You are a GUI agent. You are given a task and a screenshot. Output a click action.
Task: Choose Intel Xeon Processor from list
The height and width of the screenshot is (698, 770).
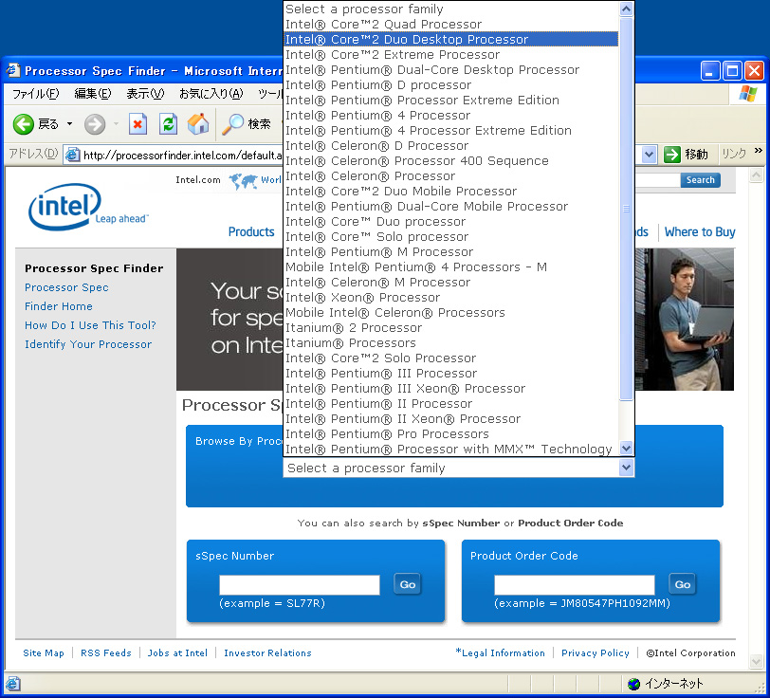coord(362,298)
